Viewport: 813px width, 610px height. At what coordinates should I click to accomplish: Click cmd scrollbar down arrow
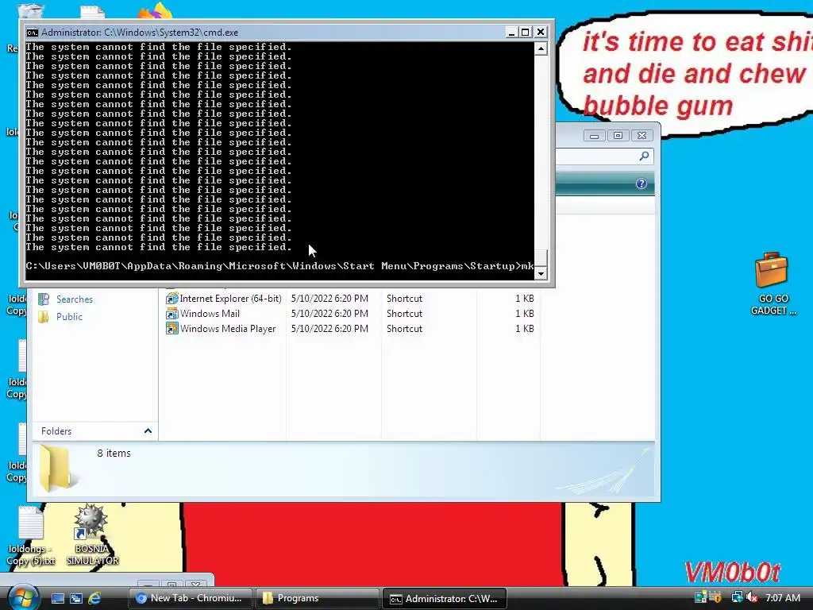pyautogui.click(x=541, y=273)
